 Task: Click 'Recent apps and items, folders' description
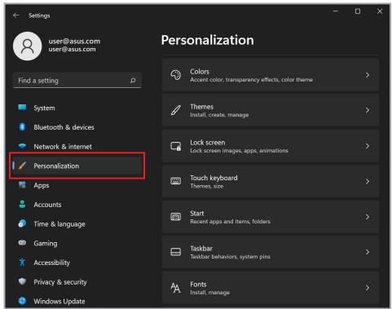click(x=230, y=222)
